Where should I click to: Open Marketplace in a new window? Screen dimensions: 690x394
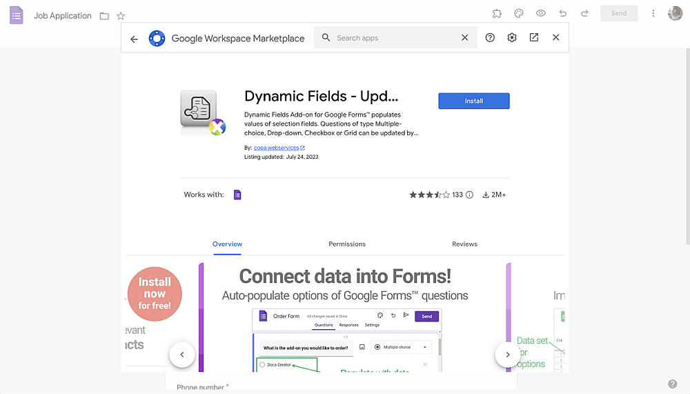point(534,38)
